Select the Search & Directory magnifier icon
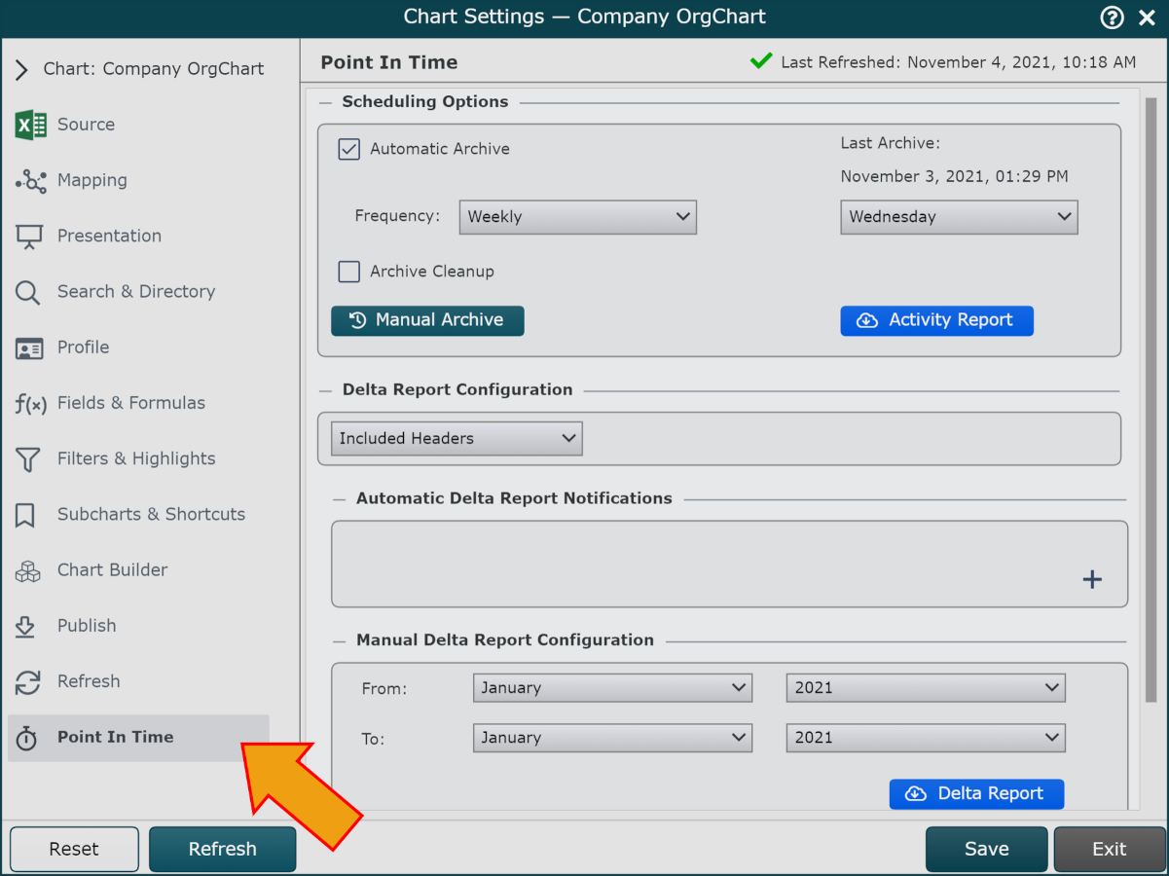This screenshot has height=876, width=1169. pyautogui.click(x=28, y=292)
